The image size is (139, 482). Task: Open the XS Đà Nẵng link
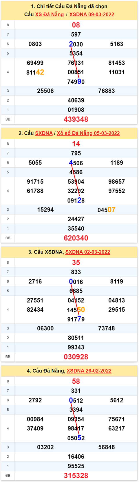coord(49,15)
